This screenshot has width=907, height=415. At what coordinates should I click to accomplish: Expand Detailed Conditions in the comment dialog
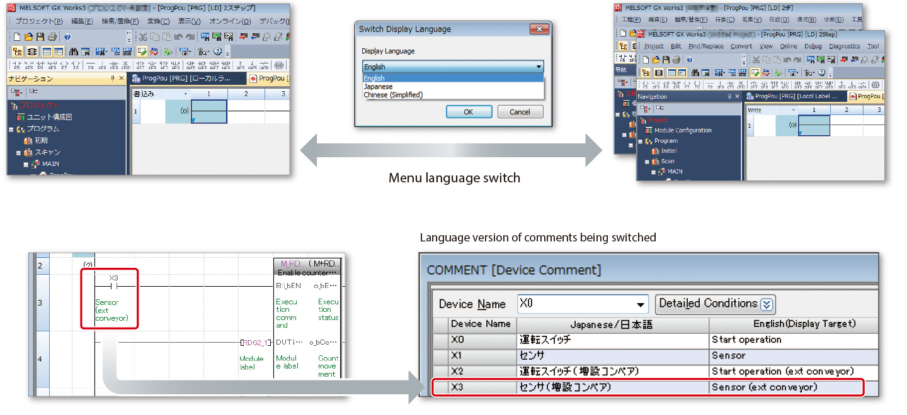715,304
